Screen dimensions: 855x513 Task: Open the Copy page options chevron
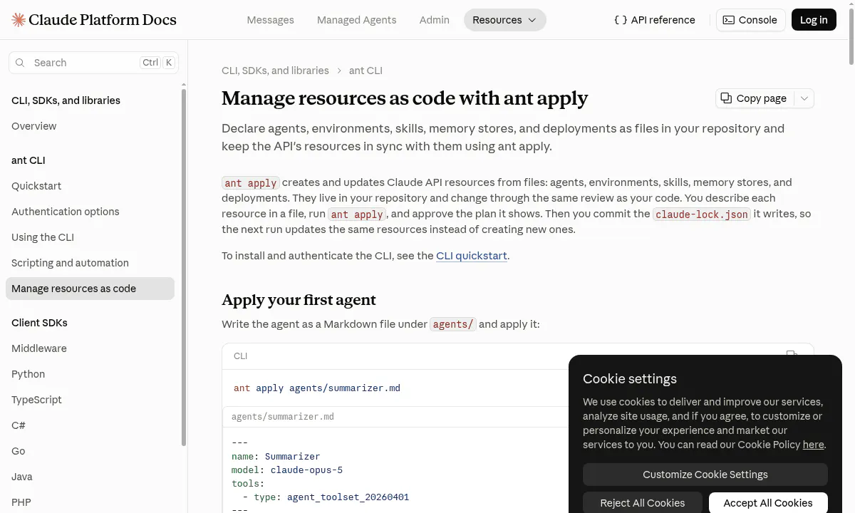tap(804, 98)
